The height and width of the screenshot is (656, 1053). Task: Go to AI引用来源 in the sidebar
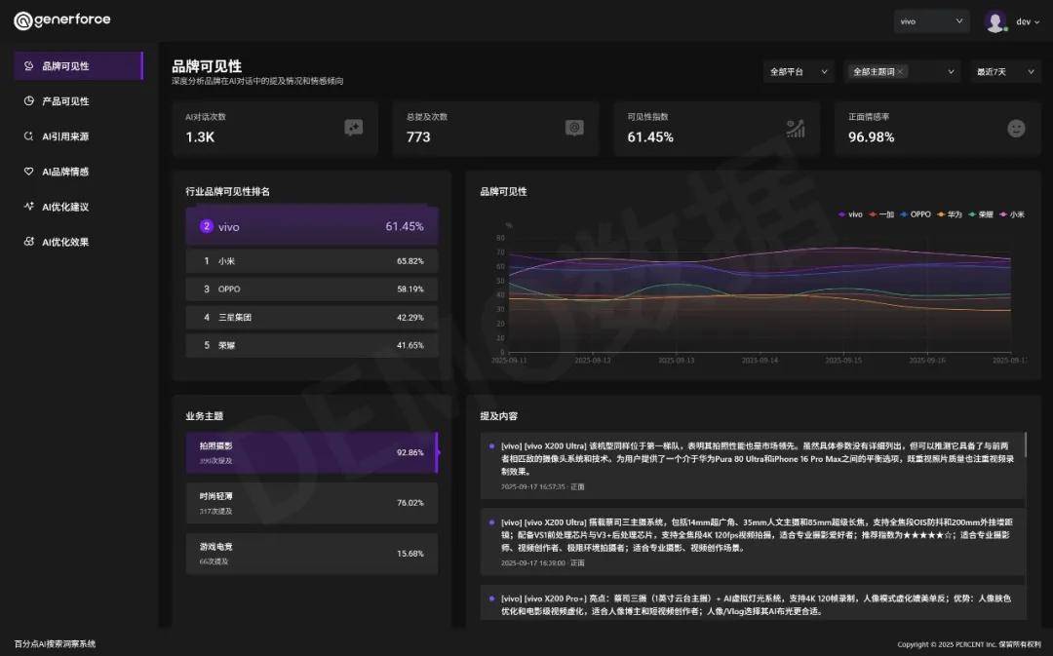[65, 136]
